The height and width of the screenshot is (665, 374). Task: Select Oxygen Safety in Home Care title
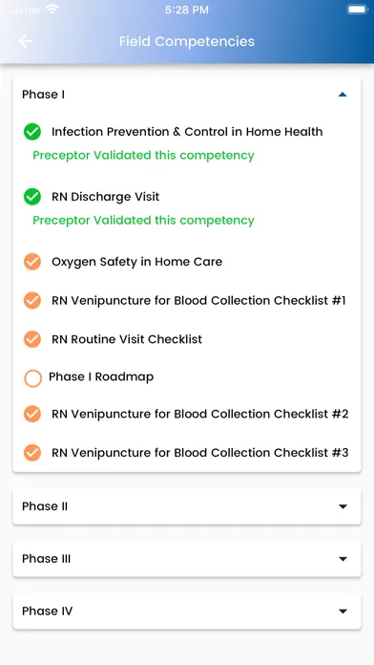136,262
